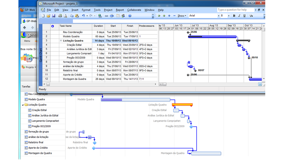Click Microsoft Project document icon beside File
Screen dimensions: 284x160
[x=43, y=10]
